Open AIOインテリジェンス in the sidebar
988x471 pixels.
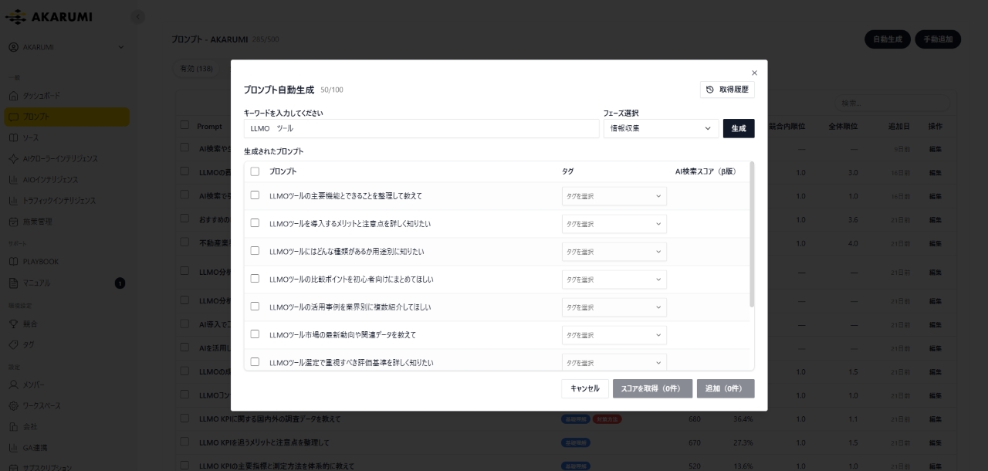tap(66, 179)
